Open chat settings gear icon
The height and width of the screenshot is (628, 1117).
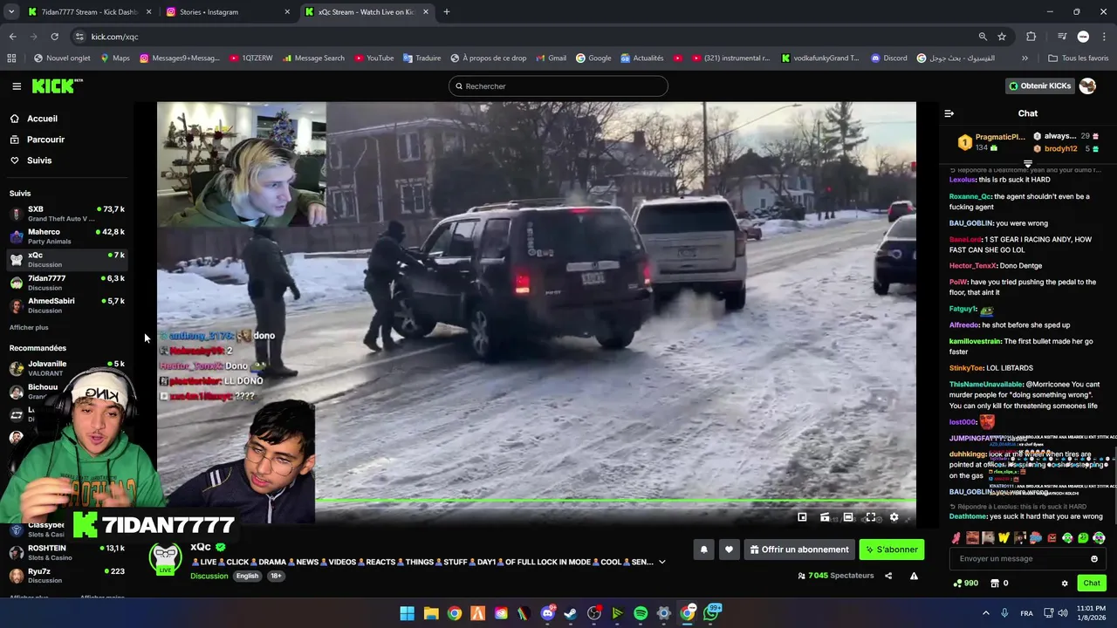[x=1065, y=584]
